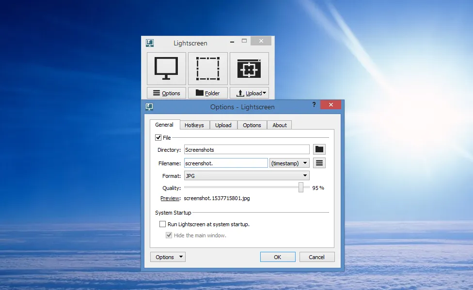Open filename naming options list icon
This screenshot has width=473, height=290.
click(x=319, y=163)
